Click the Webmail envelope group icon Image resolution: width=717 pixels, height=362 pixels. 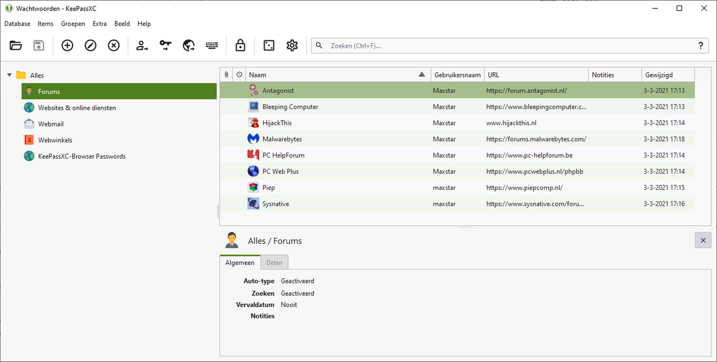pyautogui.click(x=29, y=124)
